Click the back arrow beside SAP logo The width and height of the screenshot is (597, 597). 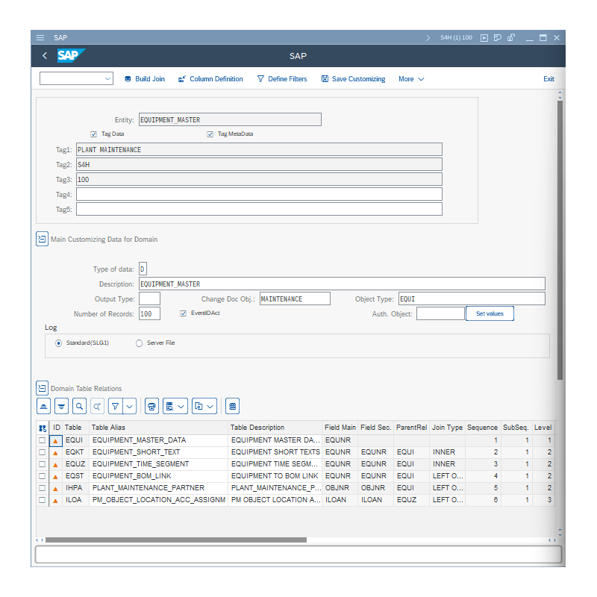45,56
